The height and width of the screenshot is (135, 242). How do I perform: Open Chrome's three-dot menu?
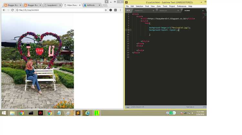(121, 10)
